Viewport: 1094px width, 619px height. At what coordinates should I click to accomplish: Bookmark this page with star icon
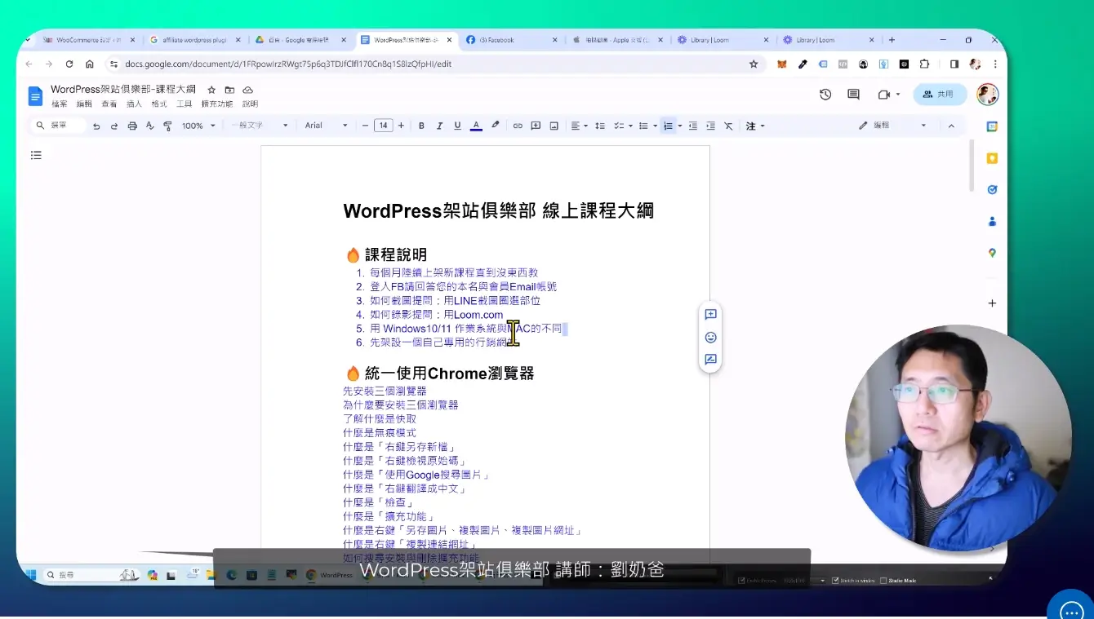754,64
